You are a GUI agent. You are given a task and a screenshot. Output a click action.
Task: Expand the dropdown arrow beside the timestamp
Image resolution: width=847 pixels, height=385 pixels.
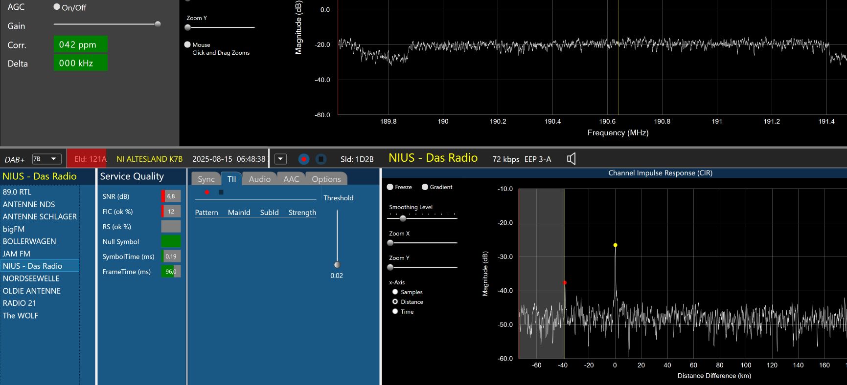(x=280, y=159)
